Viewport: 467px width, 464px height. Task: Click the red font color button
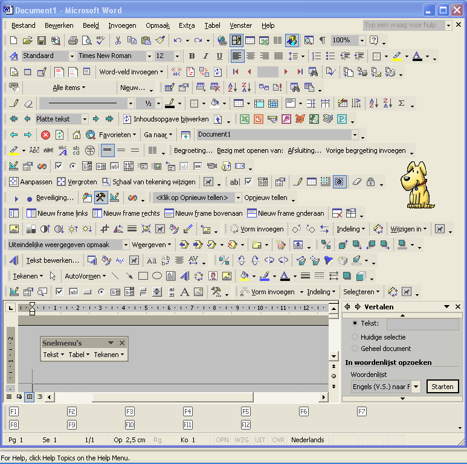click(x=417, y=56)
